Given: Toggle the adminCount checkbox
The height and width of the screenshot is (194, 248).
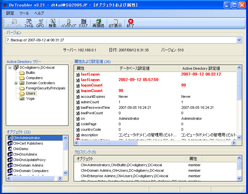Looking at the screenshot, I should [x=78, y=102].
